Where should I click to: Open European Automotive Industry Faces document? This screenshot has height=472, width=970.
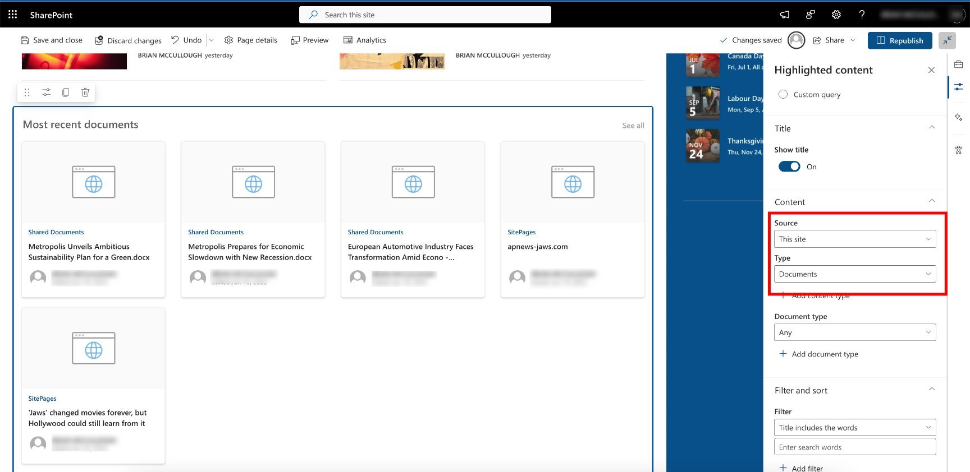pos(410,252)
